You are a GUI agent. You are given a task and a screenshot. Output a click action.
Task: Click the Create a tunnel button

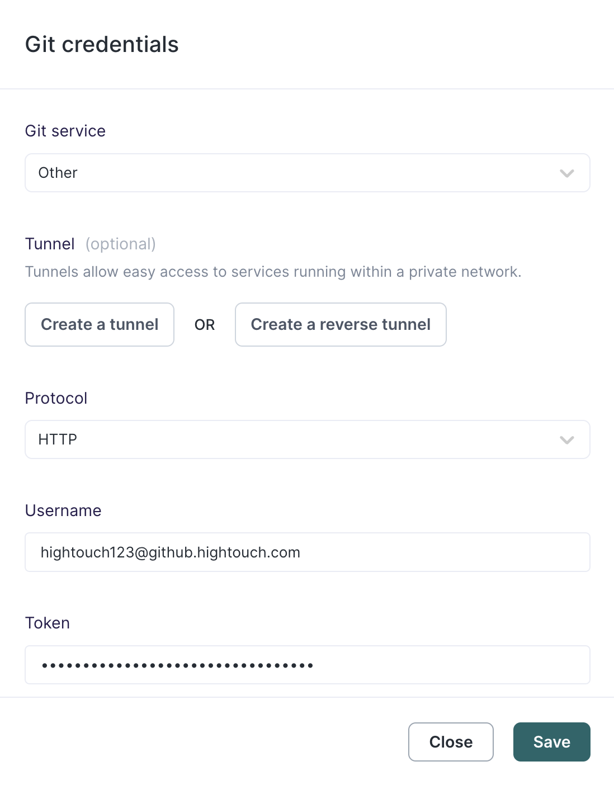pyautogui.click(x=100, y=324)
